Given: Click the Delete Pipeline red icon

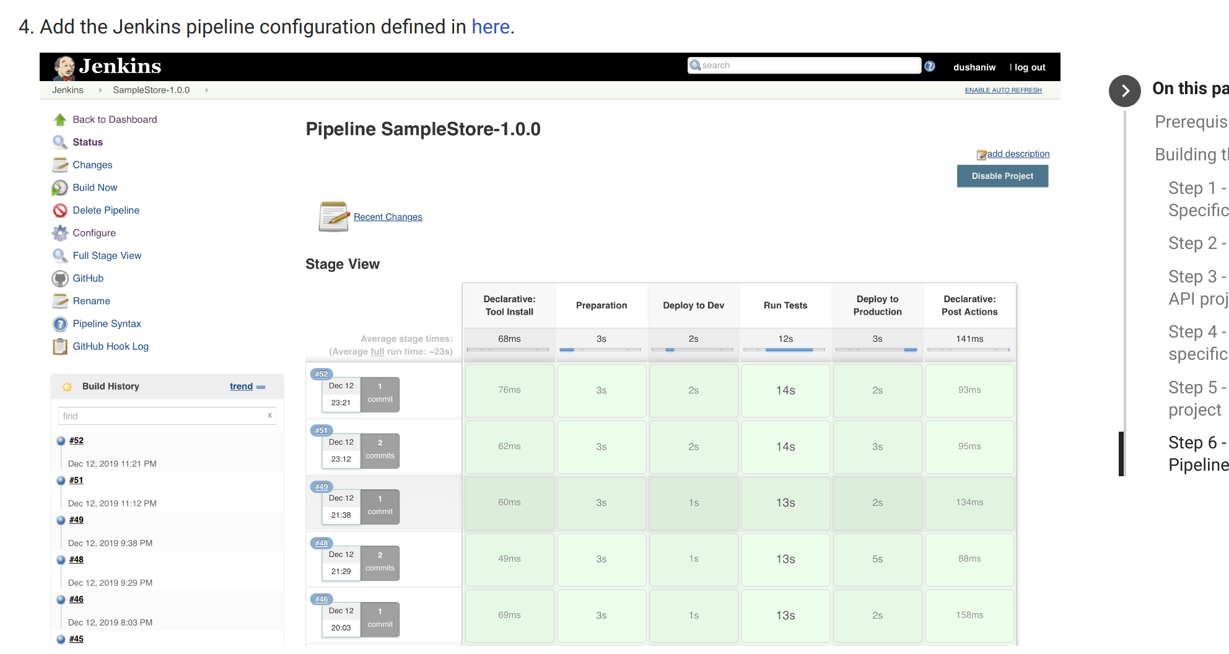Looking at the screenshot, I should click(60, 211).
